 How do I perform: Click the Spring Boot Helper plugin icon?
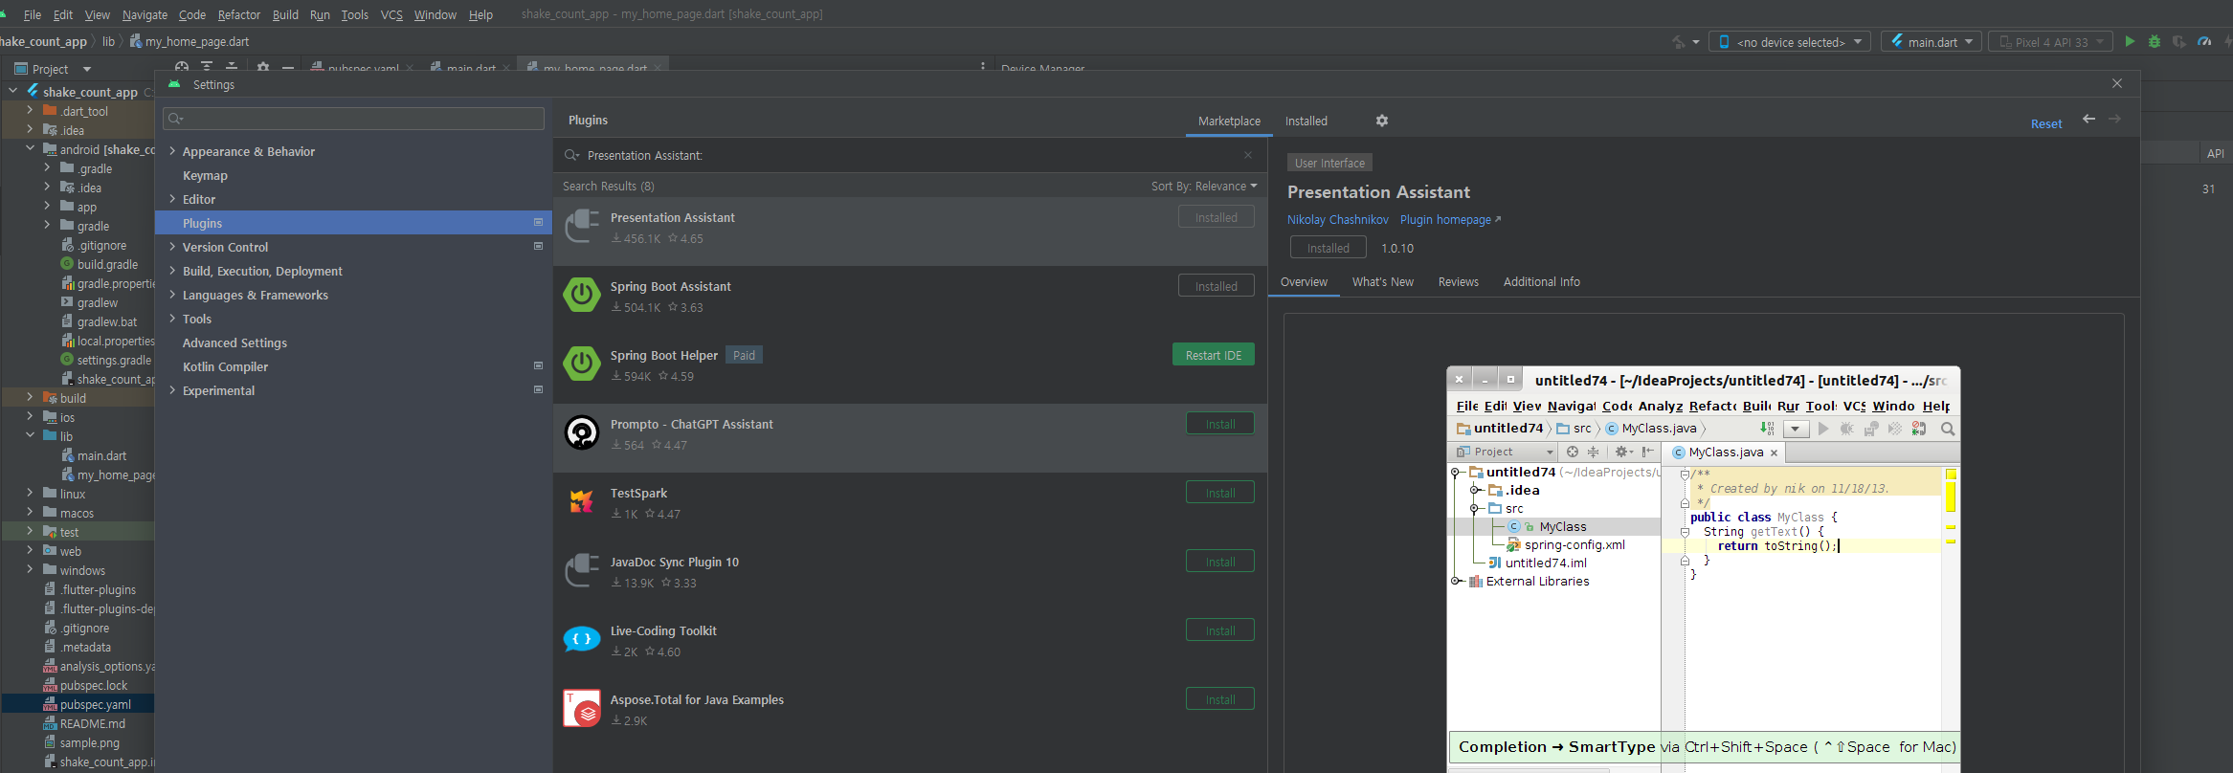pos(582,364)
